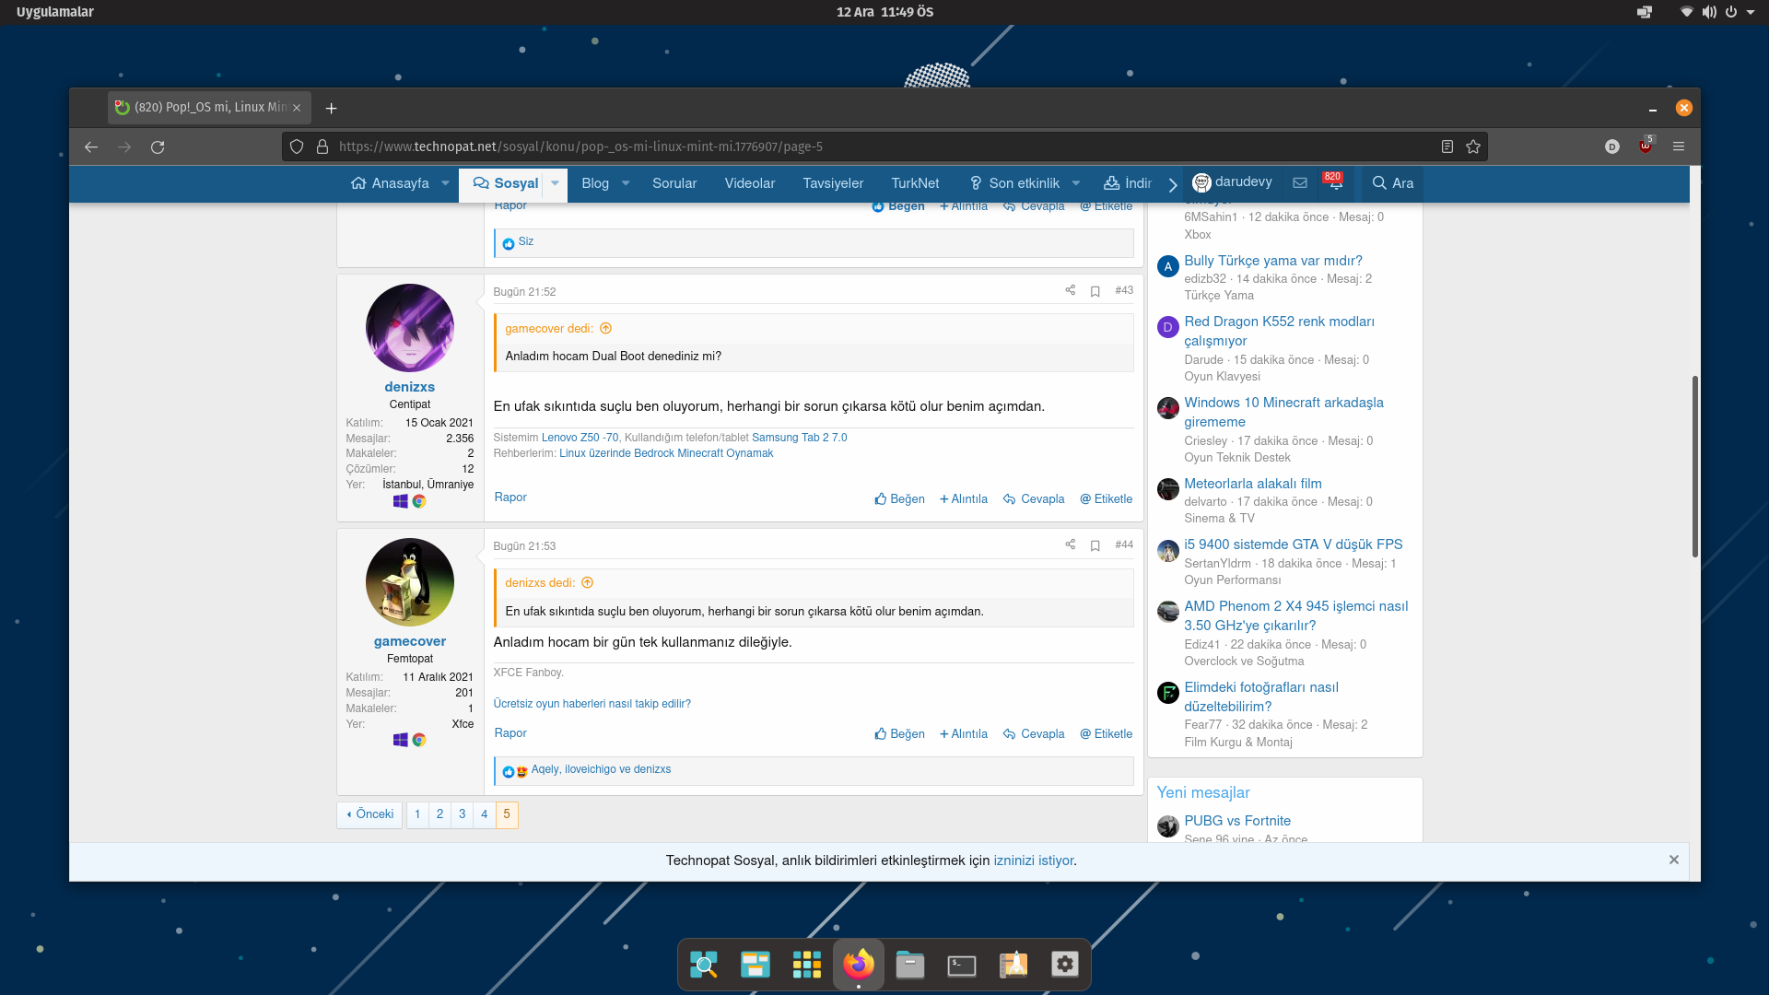
Task: Click the browser page's vertical scrollbar
Action: pyautogui.click(x=1694, y=466)
